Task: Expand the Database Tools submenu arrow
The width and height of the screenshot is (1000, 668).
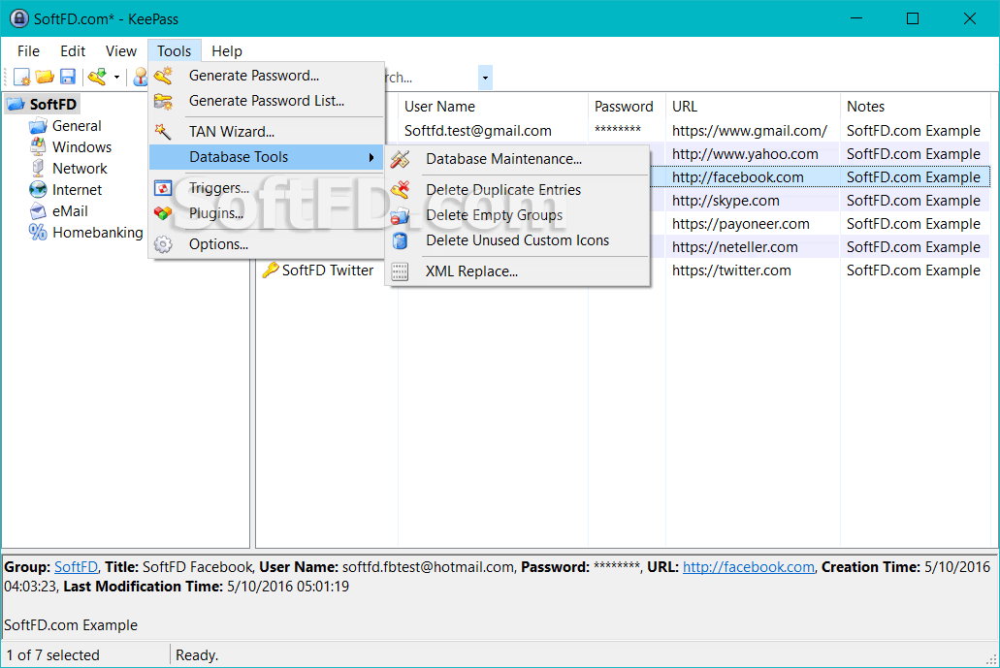Action: click(x=371, y=157)
